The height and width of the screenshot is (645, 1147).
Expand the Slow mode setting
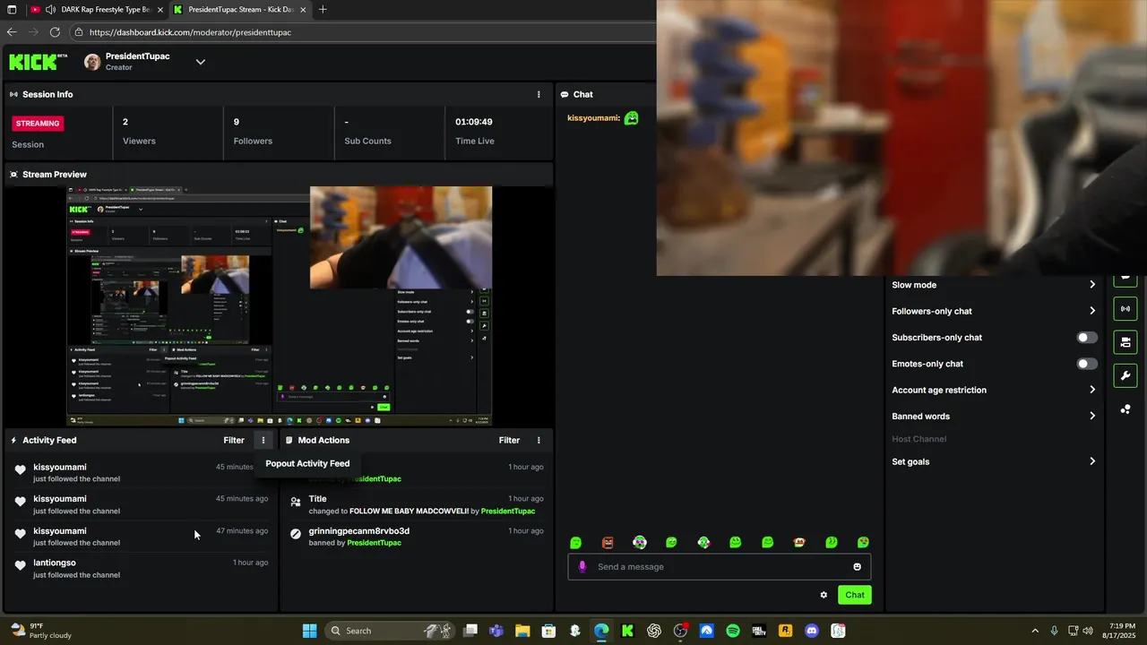click(x=994, y=285)
